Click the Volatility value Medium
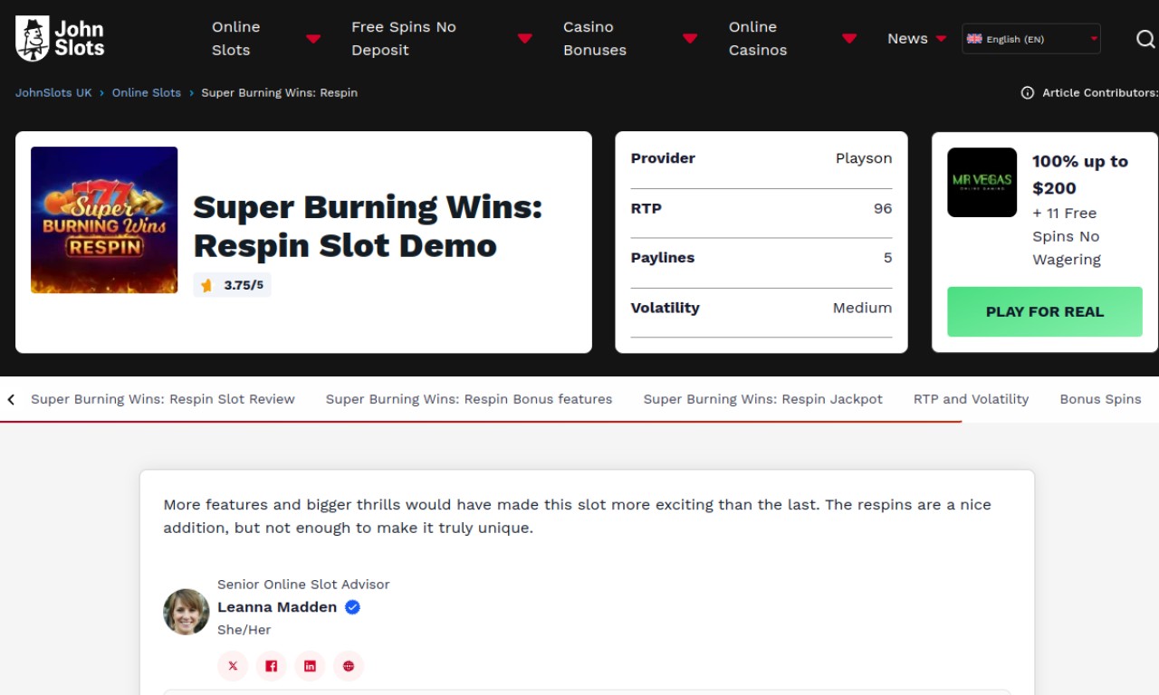 tap(862, 308)
